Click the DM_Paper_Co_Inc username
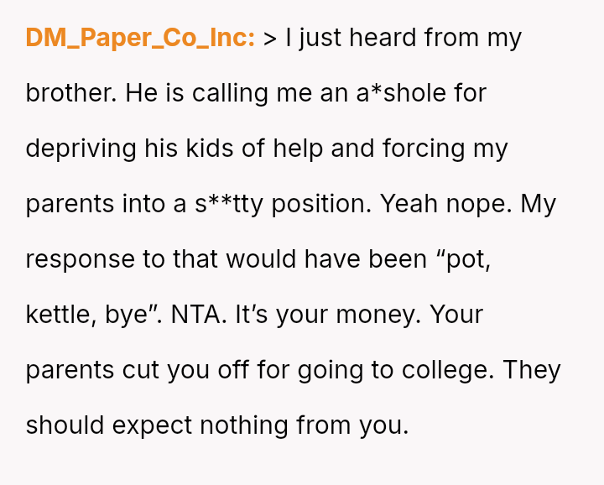Viewport: 604px width, 485px height. pyautogui.click(x=140, y=38)
